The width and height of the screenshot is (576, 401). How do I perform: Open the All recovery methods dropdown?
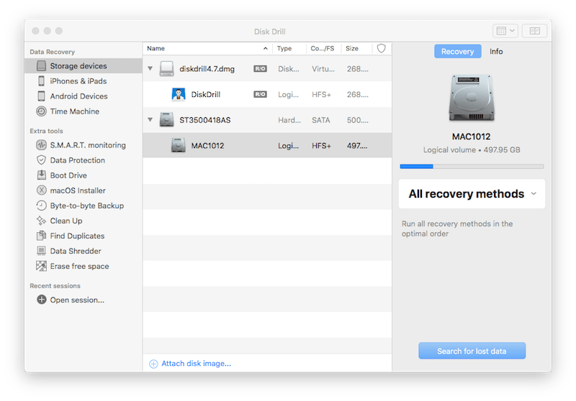click(472, 194)
